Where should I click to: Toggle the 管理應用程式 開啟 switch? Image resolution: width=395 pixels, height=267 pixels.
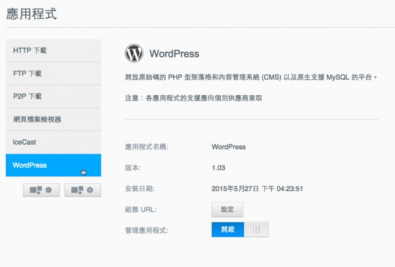tap(240, 229)
